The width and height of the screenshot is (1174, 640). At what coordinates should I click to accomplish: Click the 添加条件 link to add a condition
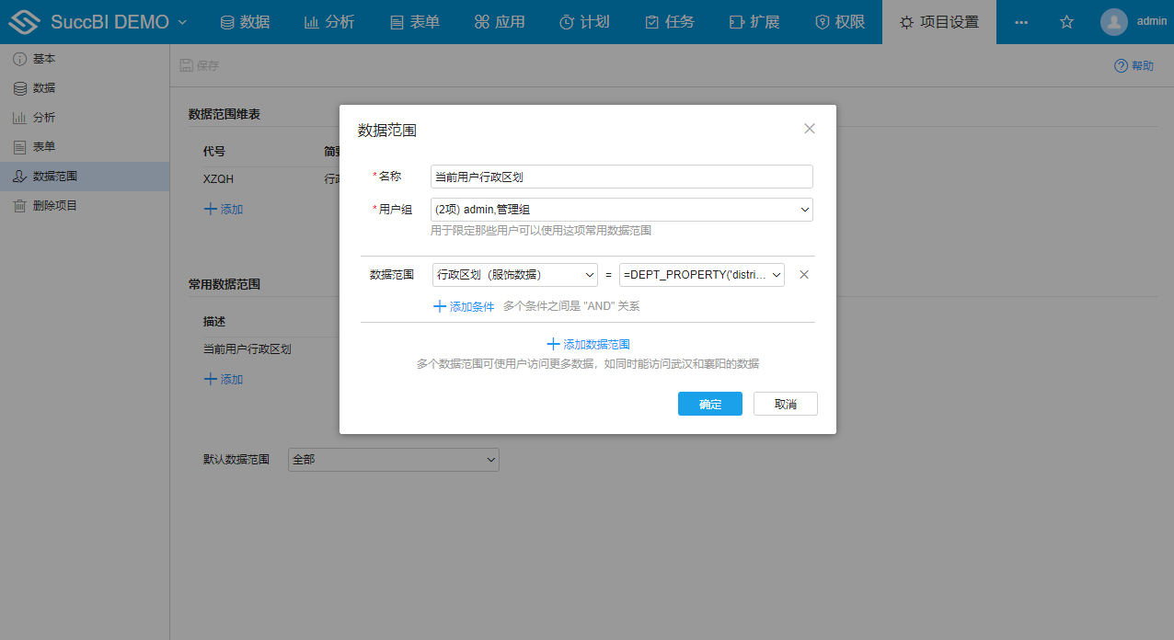(x=465, y=306)
